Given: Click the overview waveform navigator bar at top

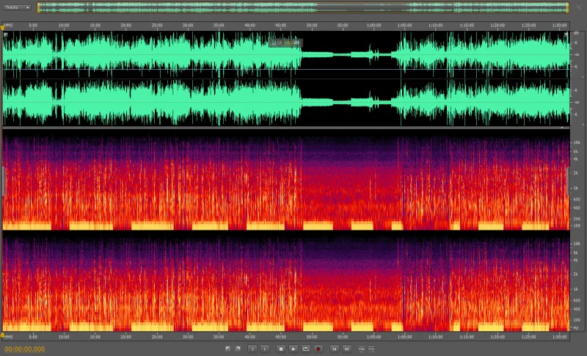Looking at the screenshot, I should point(302,7).
